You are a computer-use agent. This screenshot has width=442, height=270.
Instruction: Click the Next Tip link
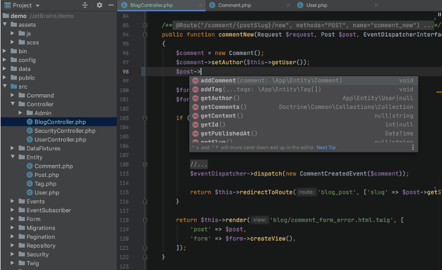click(326, 148)
